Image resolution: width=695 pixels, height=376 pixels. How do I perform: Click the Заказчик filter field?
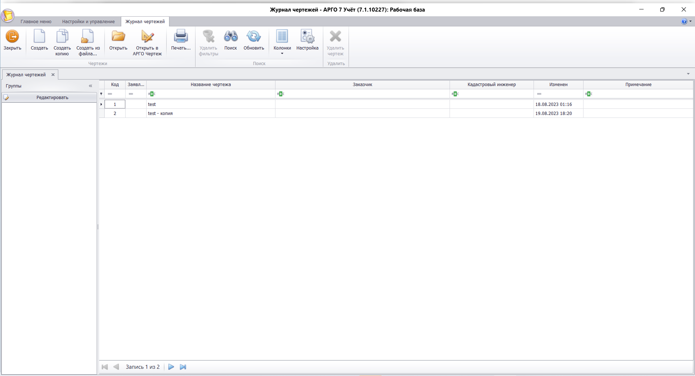tap(362, 94)
